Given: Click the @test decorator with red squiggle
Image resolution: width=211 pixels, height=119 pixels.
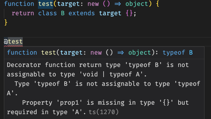Looking at the screenshot, I should point(13,42).
